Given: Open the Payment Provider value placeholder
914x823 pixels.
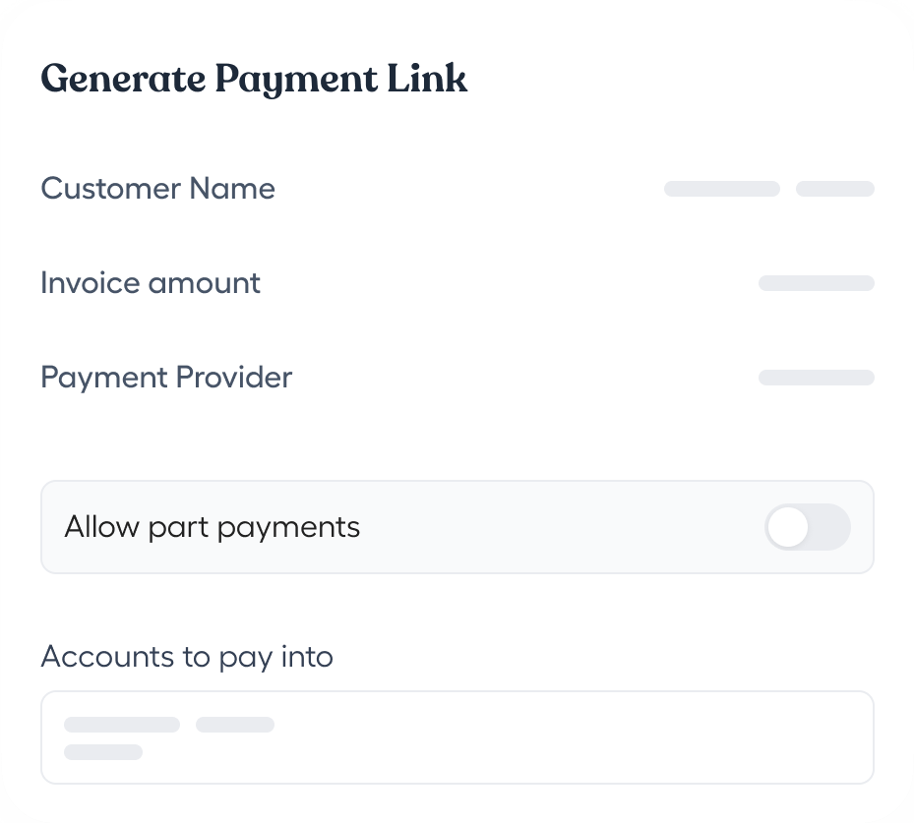Looking at the screenshot, I should point(816,378).
